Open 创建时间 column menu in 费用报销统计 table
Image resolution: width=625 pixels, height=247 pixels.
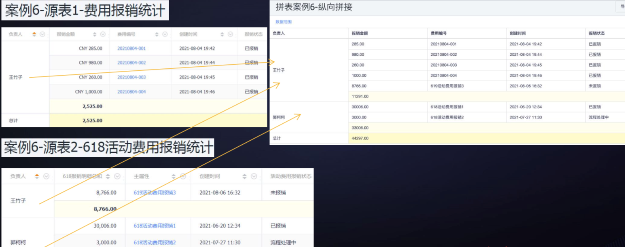pyautogui.click(x=231, y=34)
